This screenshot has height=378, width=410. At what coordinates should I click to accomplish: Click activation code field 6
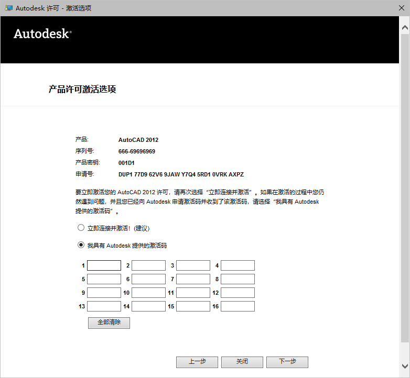point(148,279)
